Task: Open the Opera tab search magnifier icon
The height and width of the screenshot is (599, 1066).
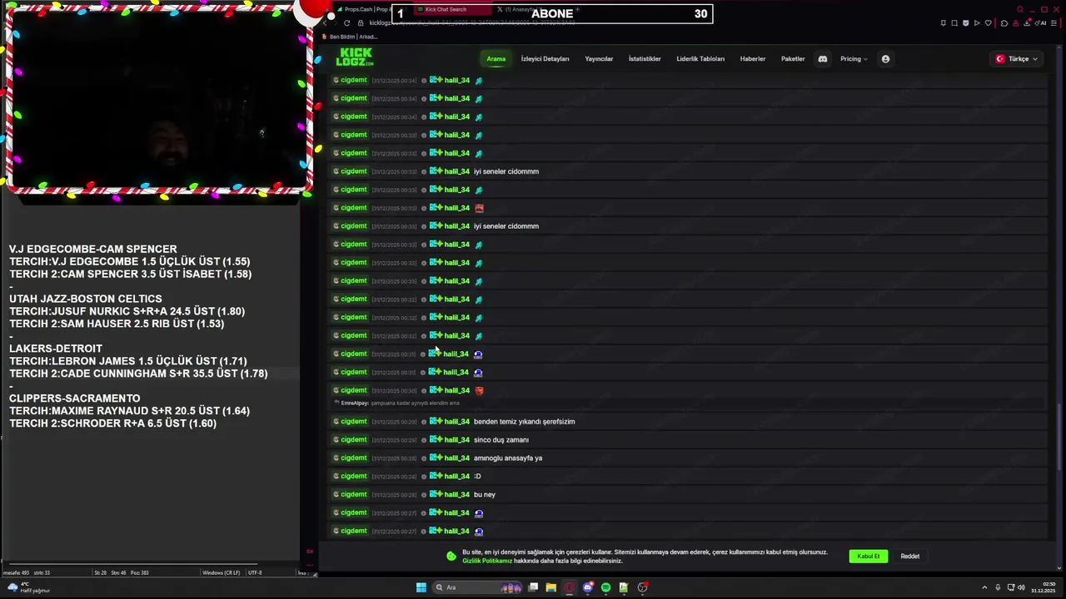Action: [x=1020, y=9]
